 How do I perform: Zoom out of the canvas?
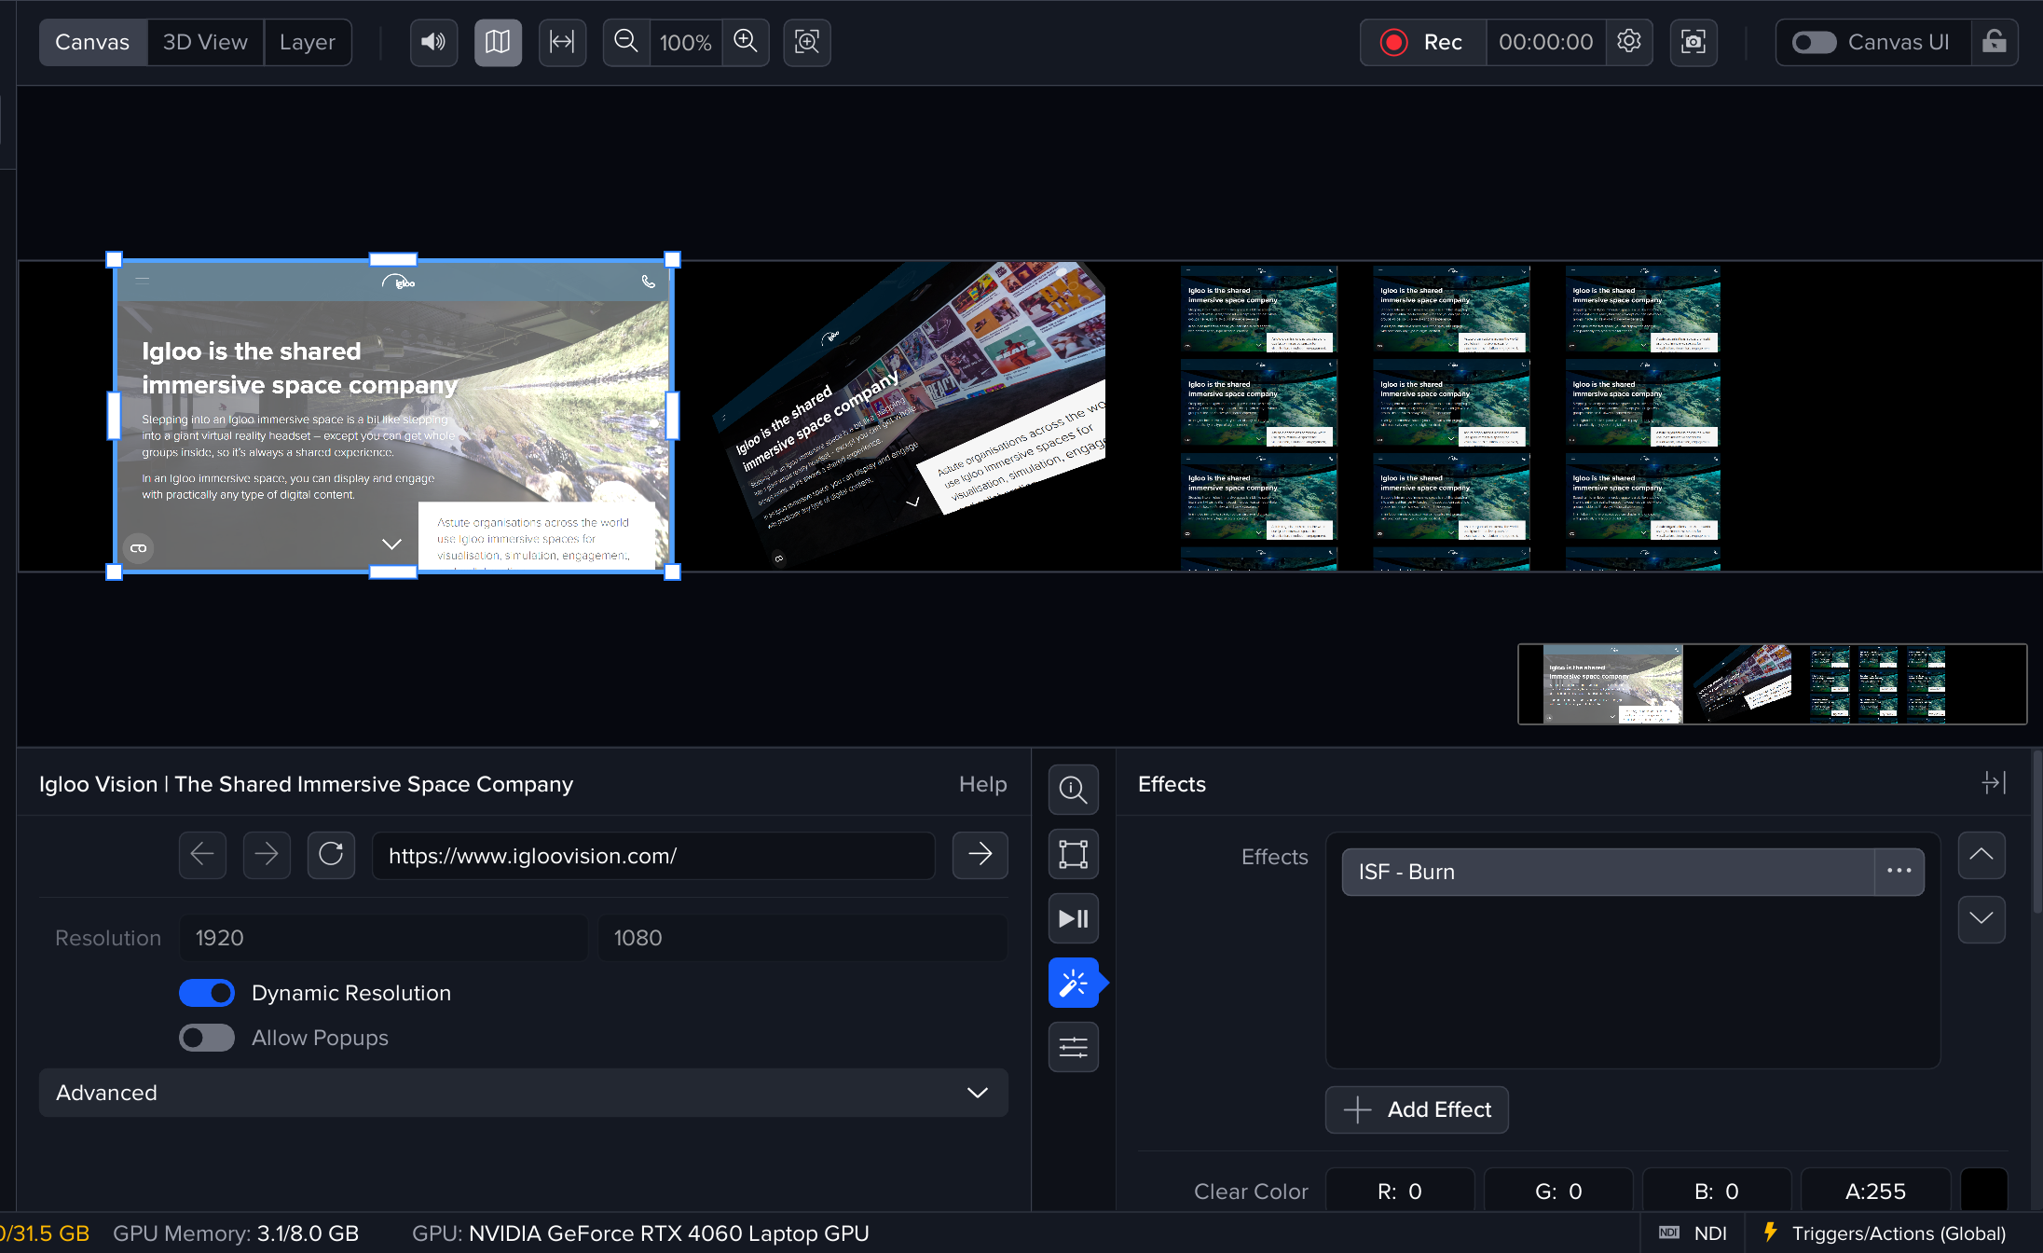tap(626, 42)
